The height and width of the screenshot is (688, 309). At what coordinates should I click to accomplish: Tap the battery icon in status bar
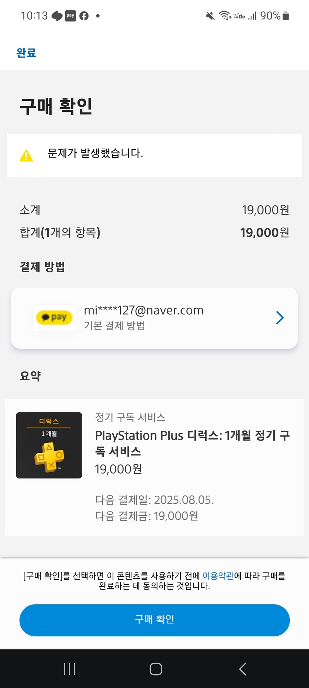pos(286,16)
